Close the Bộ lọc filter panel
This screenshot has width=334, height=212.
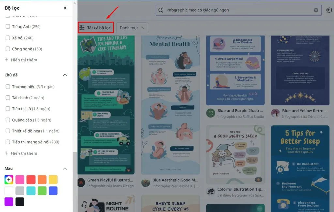[65, 8]
